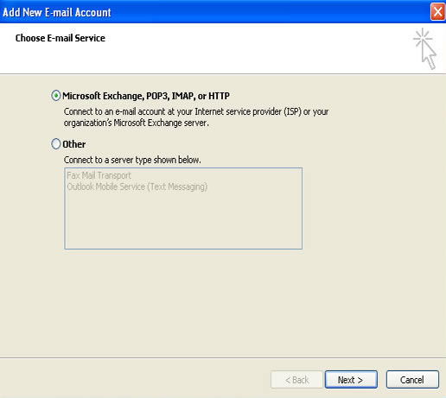Click 'Connect to an e-mail account' description line
446x398 pixels.
(x=196, y=111)
